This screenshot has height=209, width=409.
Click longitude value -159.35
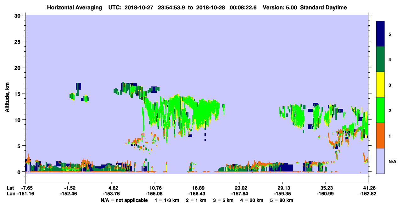coord(283,194)
